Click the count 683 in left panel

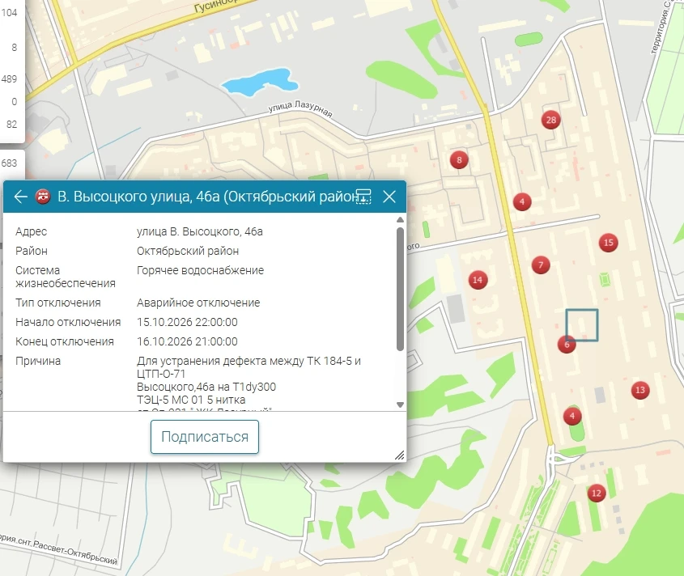coord(9,163)
